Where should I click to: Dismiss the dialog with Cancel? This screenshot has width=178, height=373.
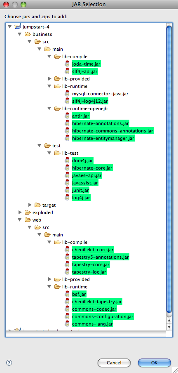coord(114,363)
